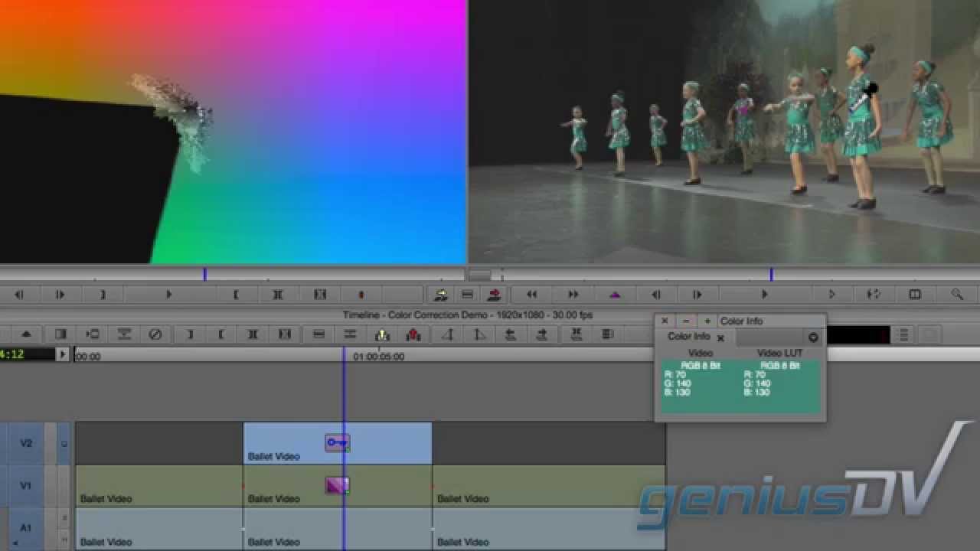This screenshot has width=980, height=551.
Task: Step forward one frame in source monitor
Action: (60, 295)
